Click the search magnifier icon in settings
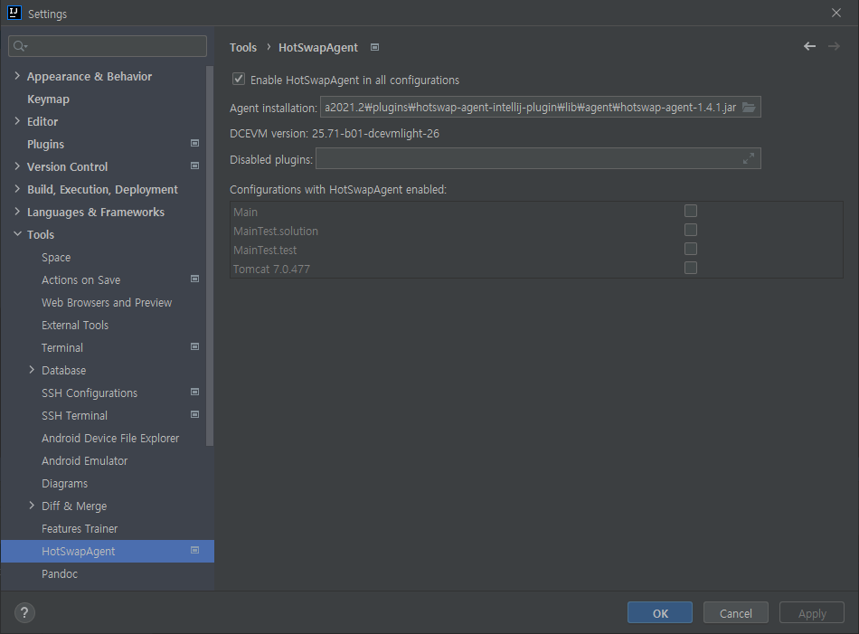 pos(20,46)
